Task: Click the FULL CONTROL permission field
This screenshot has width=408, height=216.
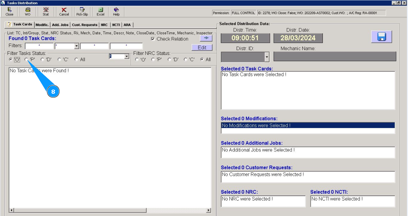Action: coord(243,13)
